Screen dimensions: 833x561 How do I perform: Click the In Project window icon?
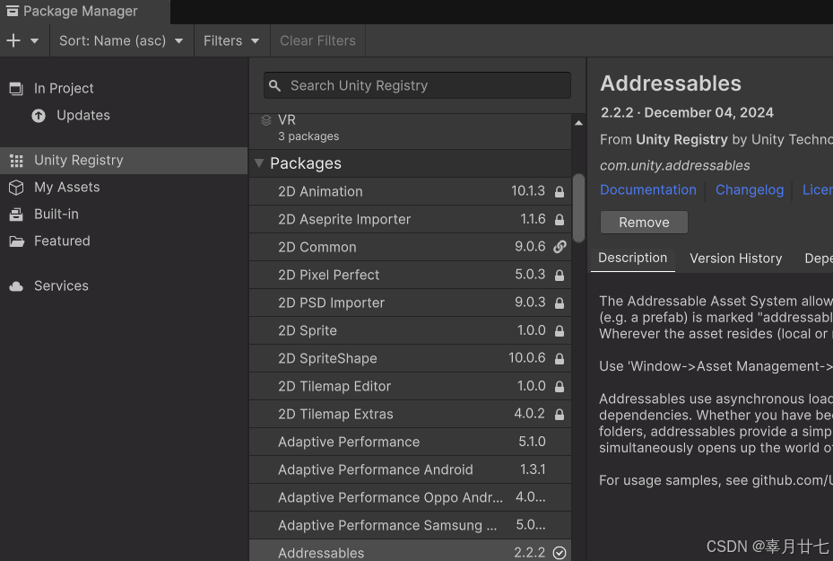16,88
